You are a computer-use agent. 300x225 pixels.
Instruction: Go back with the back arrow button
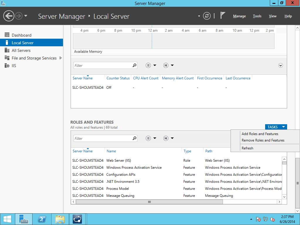coord(8,16)
